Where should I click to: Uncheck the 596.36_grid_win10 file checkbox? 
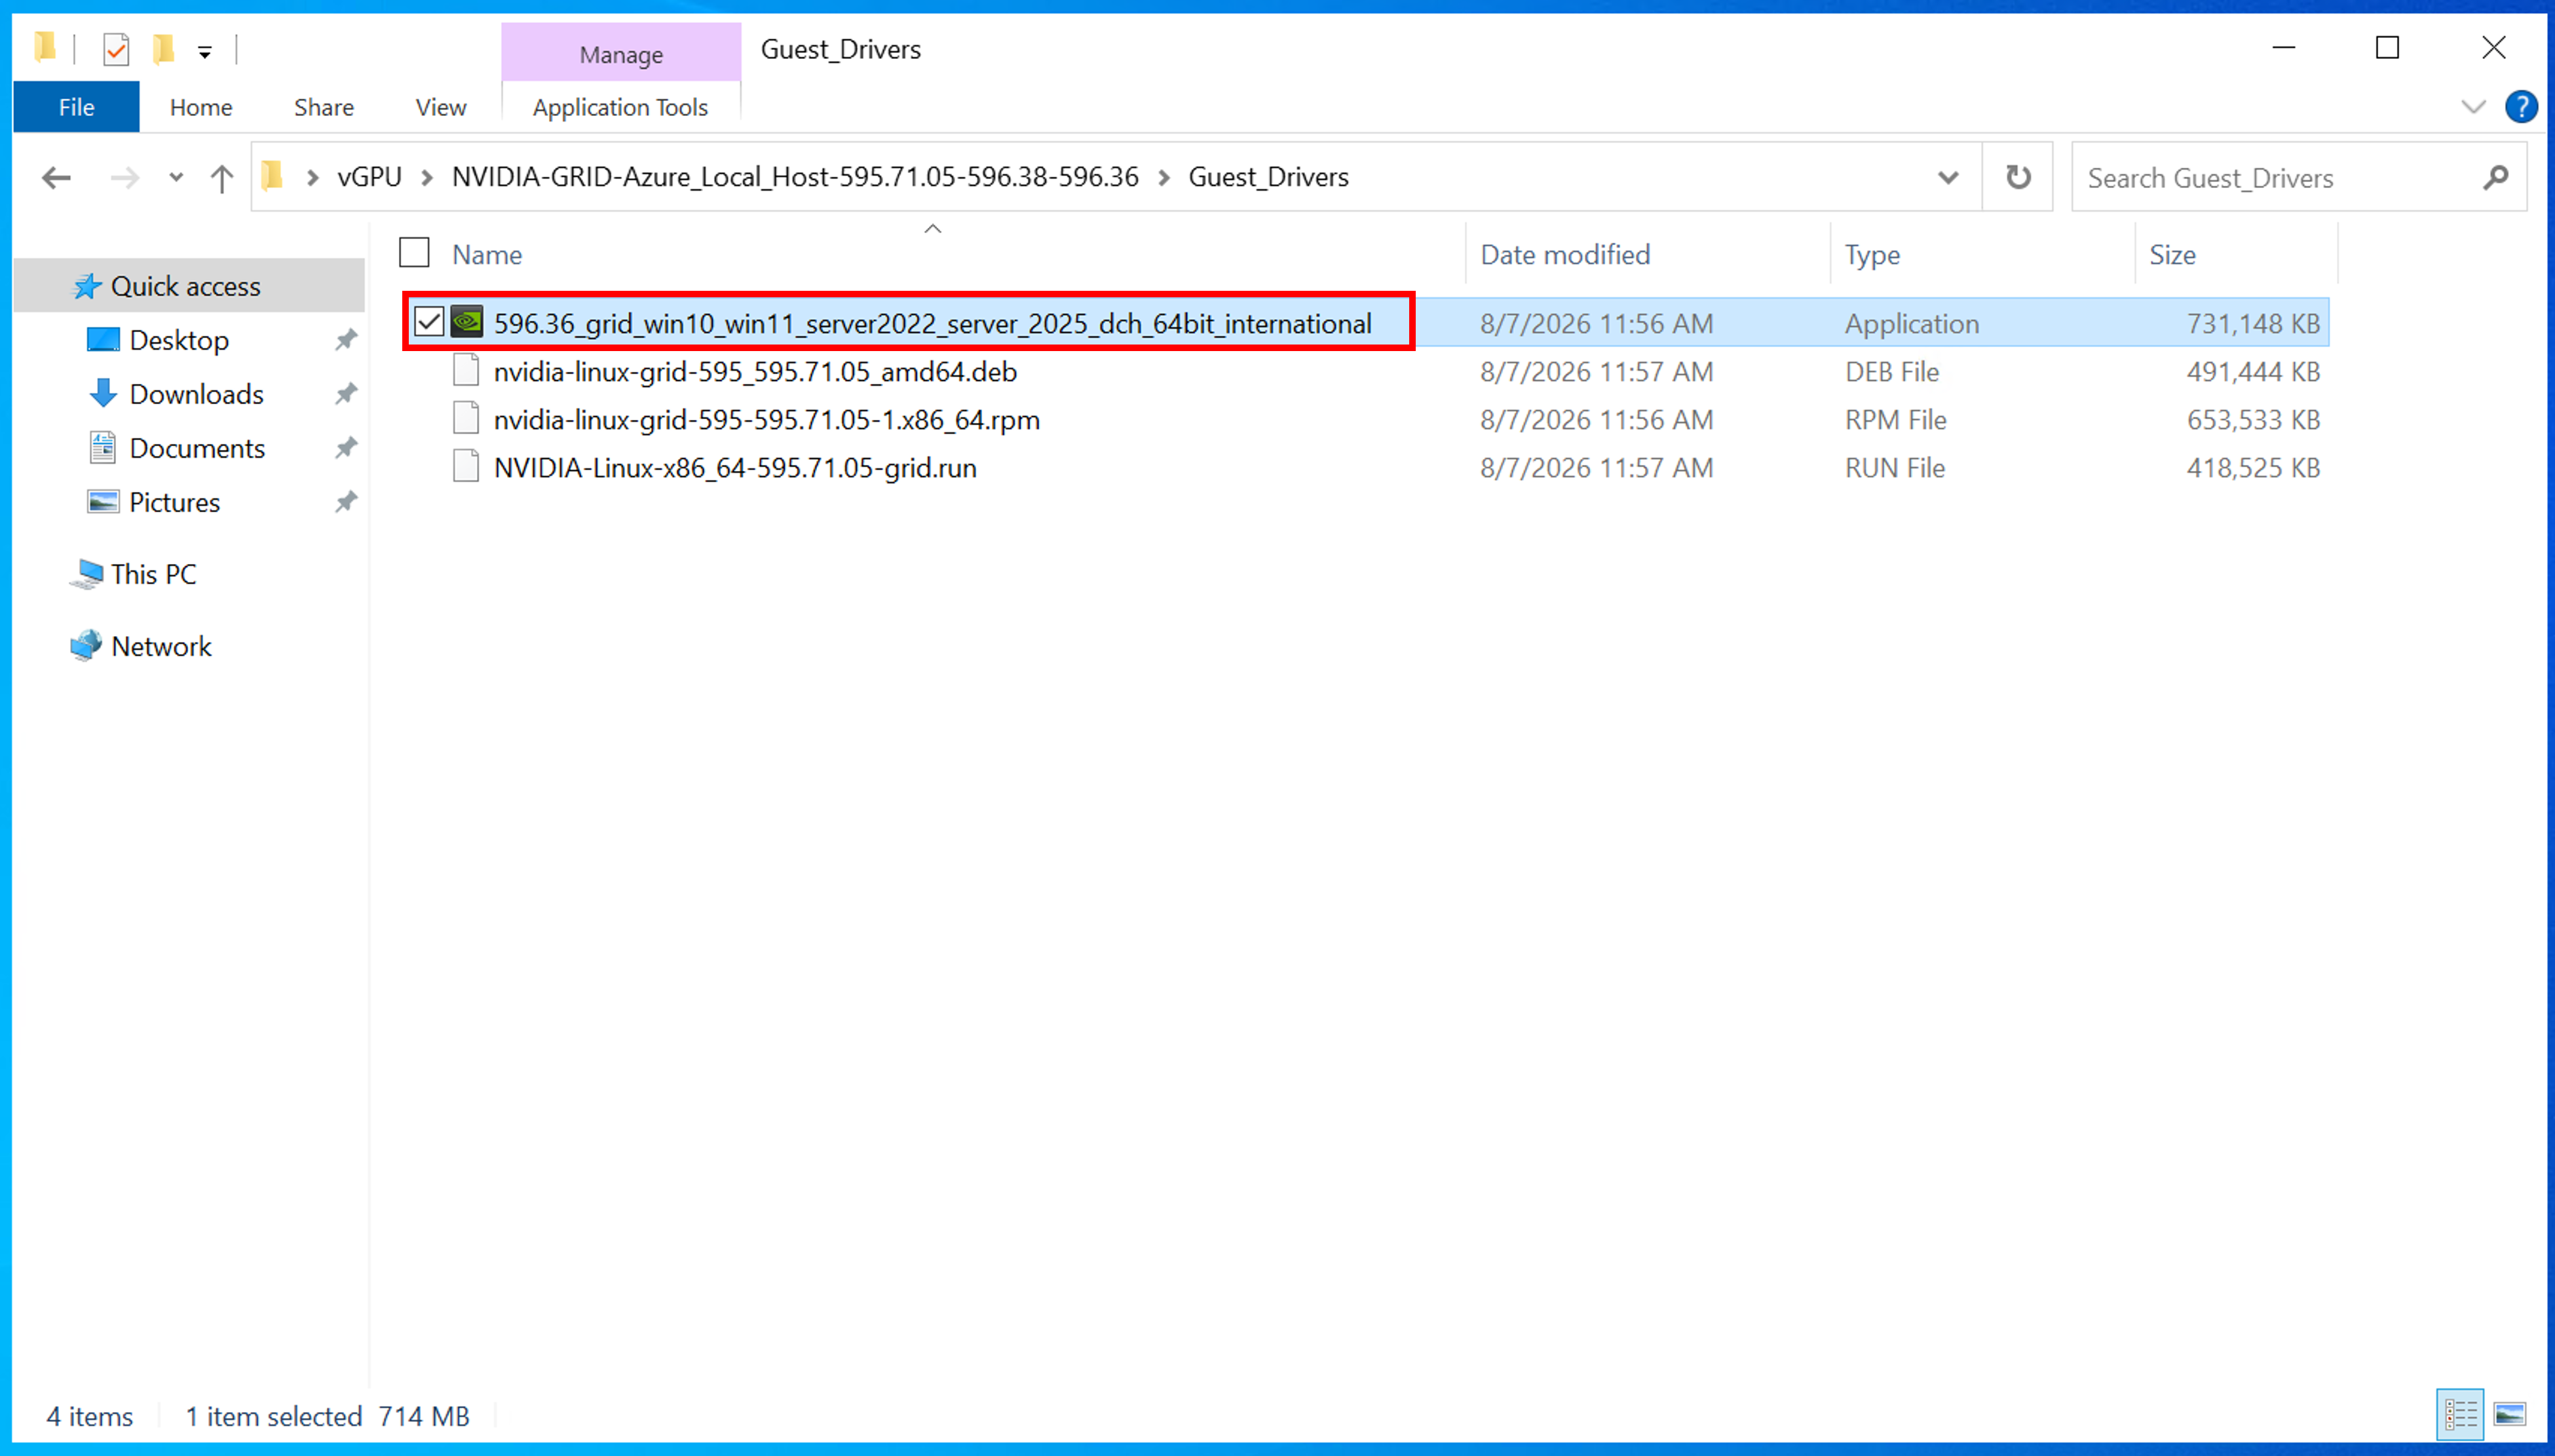(429, 322)
